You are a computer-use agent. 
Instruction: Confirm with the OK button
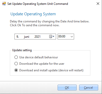pyautogui.click(x=67, y=88)
